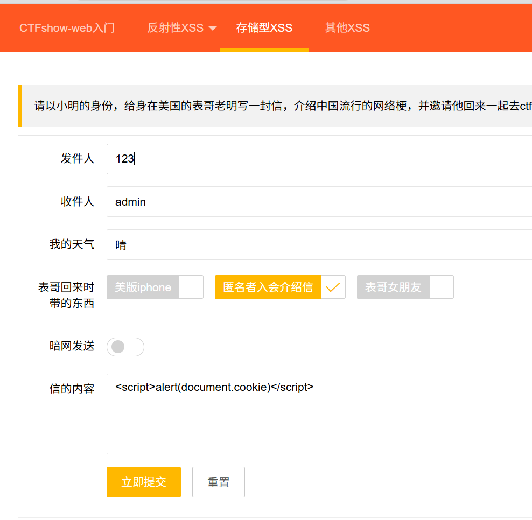The image size is (532, 520).
Task: Select the 表哥女朋友 option label
Action: point(393,287)
